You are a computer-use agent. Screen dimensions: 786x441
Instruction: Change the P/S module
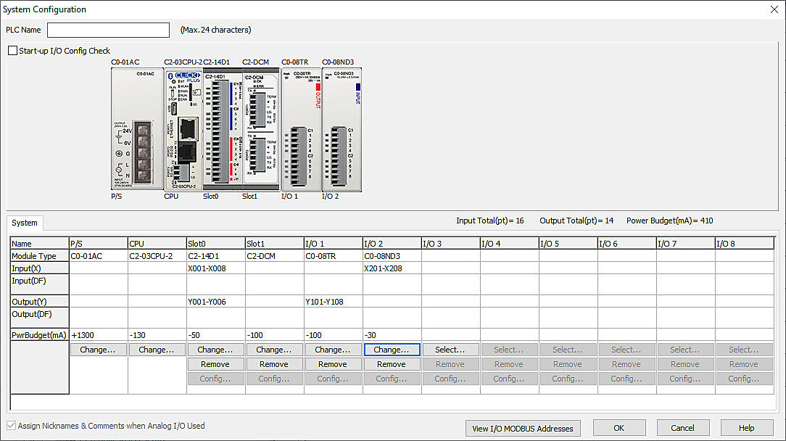[x=98, y=350]
